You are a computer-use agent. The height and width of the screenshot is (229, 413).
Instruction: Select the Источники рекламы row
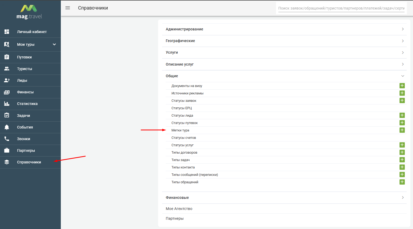(x=286, y=93)
